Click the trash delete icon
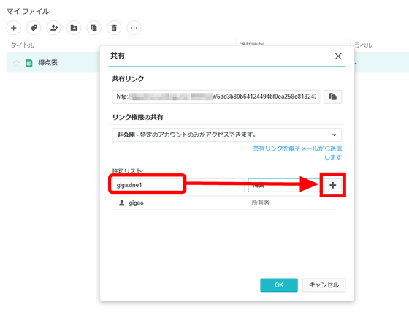Viewport: 409px width, 313px height. coord(114,28)
